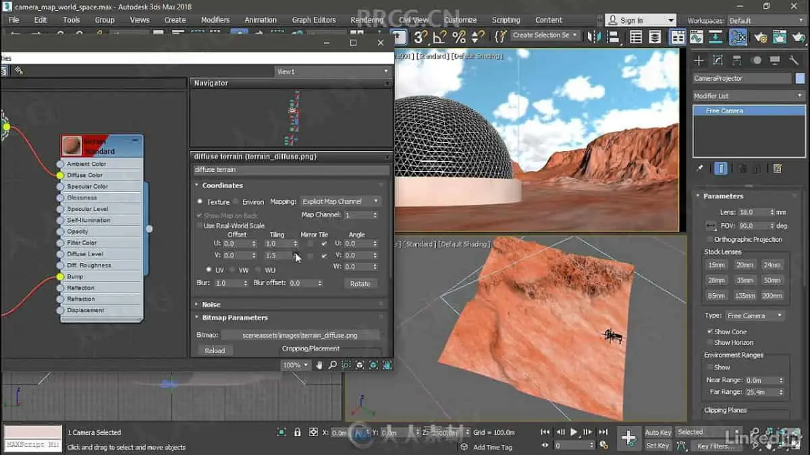Select the Environ radio button
The width and height of the screenshot is (810, 455).
[x=236, y=202]
